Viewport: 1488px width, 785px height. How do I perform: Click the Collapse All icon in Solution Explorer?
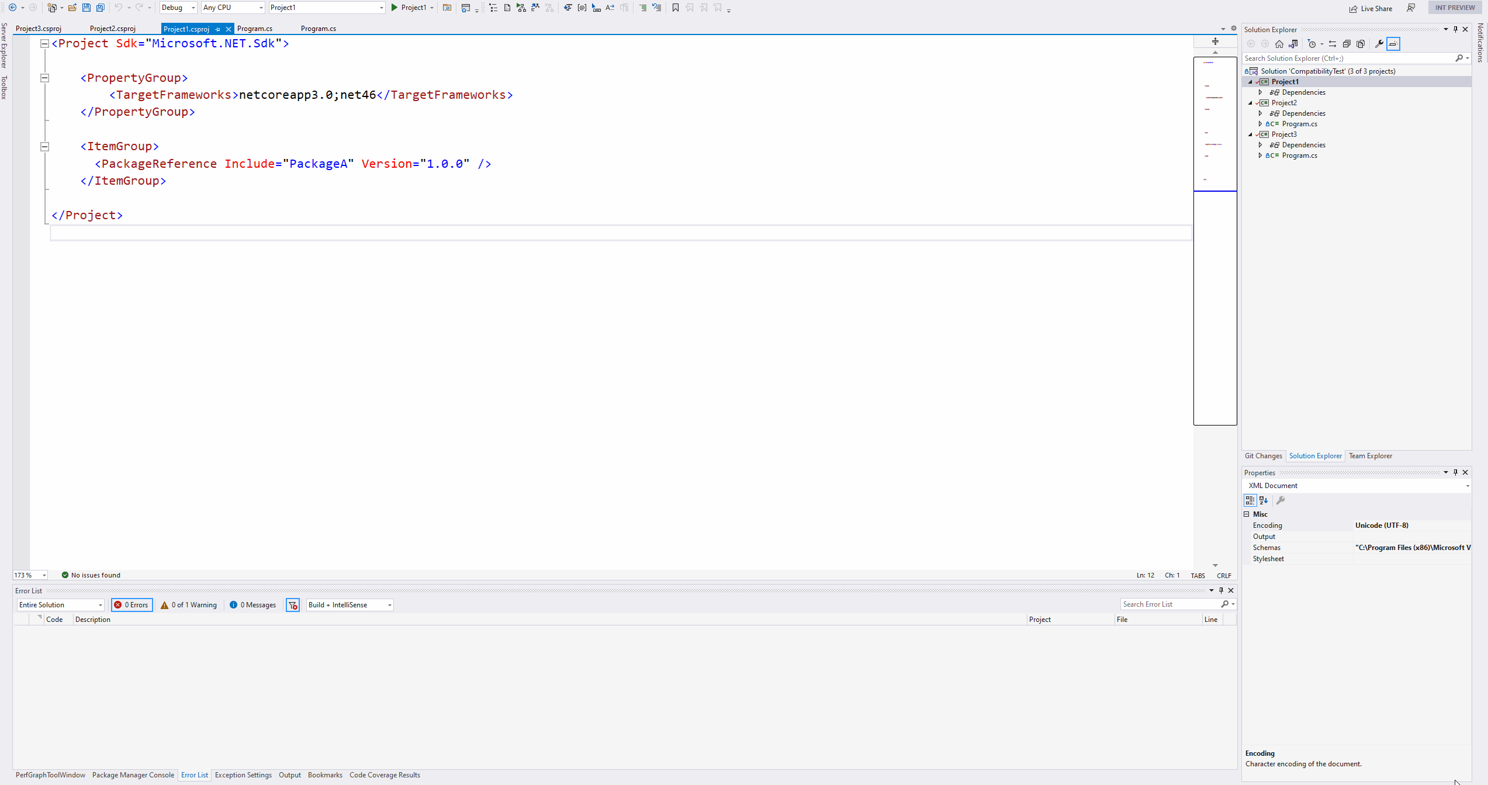click(x=1347, y=44)
